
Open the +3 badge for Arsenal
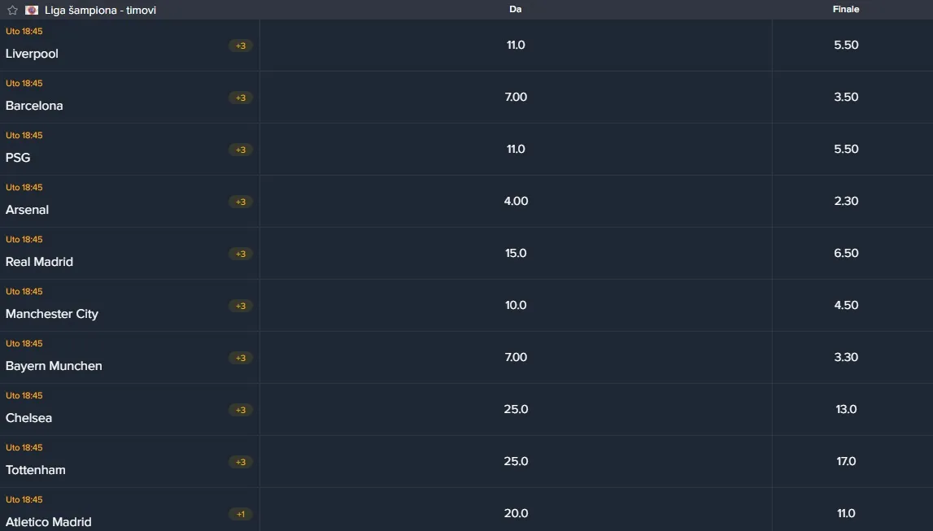[241, 202]
